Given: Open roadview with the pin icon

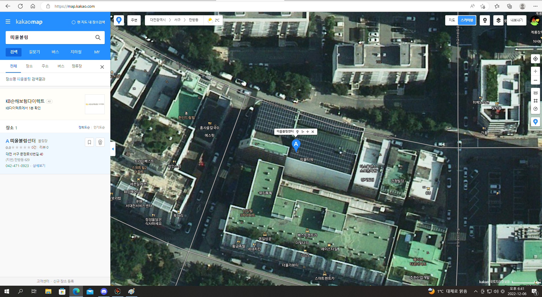Looking at the screenshot, I should [485, 20].
